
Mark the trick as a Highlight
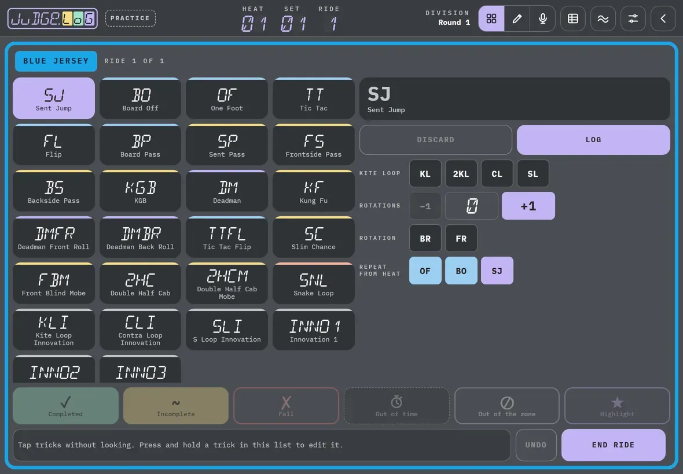click(617, 406)
